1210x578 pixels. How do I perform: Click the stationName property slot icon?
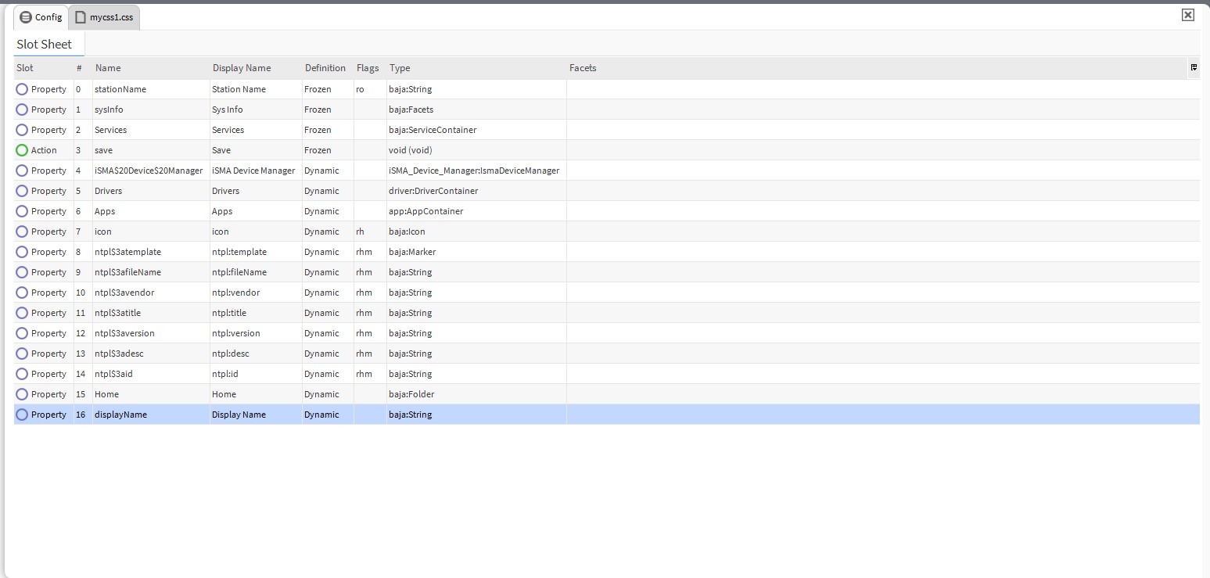click(22, 89)
